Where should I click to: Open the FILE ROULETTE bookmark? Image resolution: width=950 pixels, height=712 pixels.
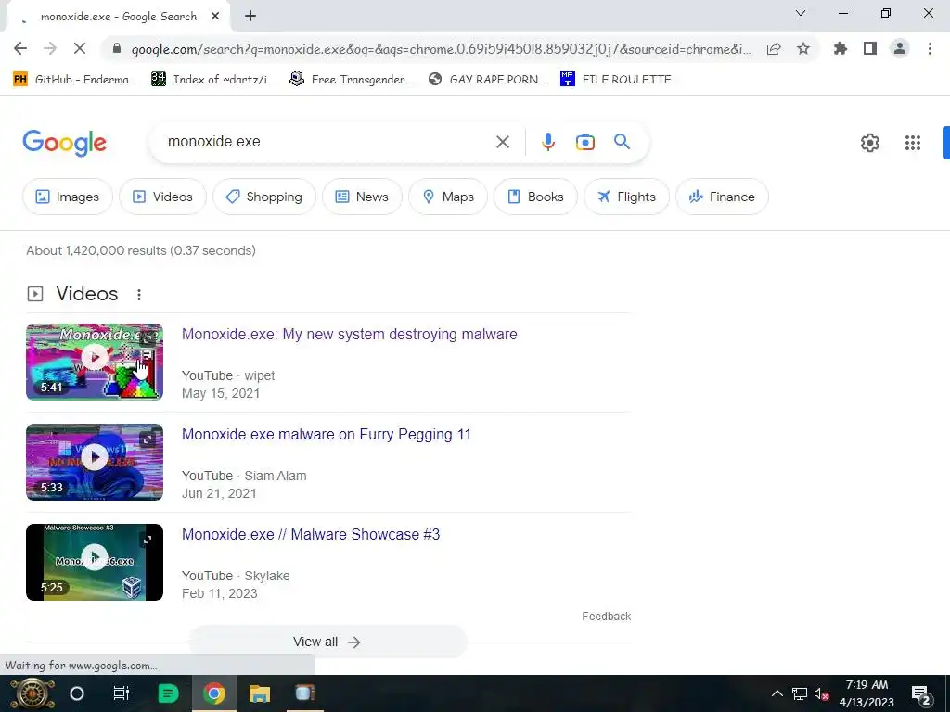tap(616, 80)
